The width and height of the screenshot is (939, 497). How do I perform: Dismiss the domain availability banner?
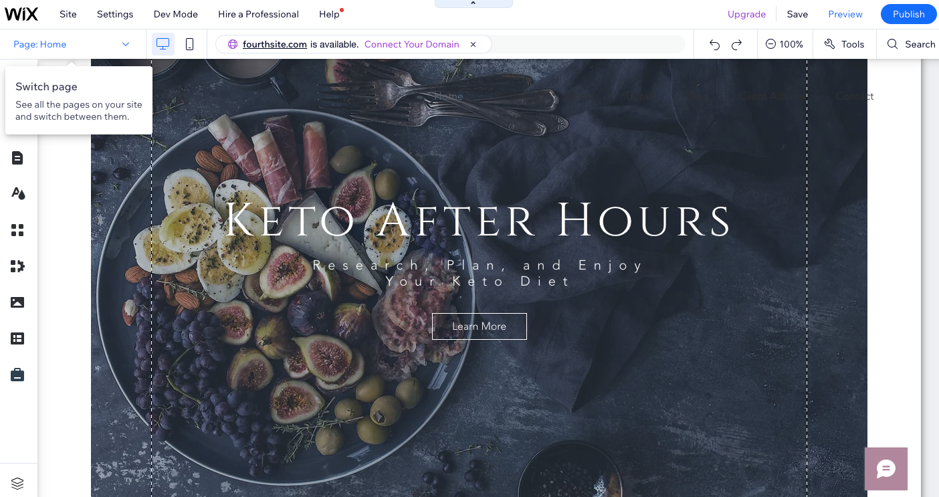coord(473,44)
